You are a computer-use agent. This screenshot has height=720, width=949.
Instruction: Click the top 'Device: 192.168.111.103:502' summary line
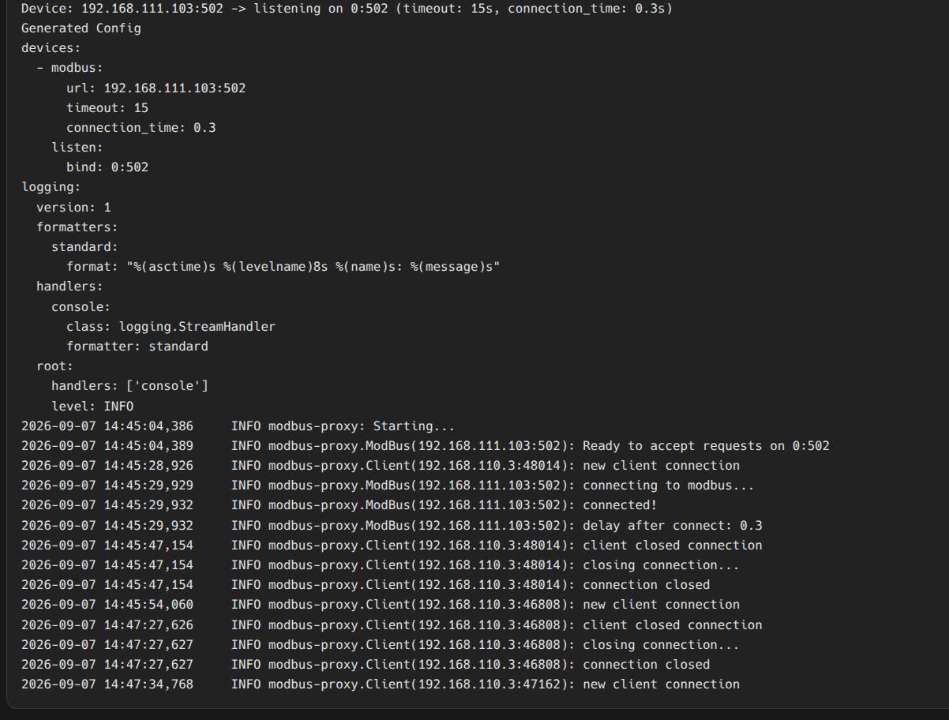coord(347,9)
